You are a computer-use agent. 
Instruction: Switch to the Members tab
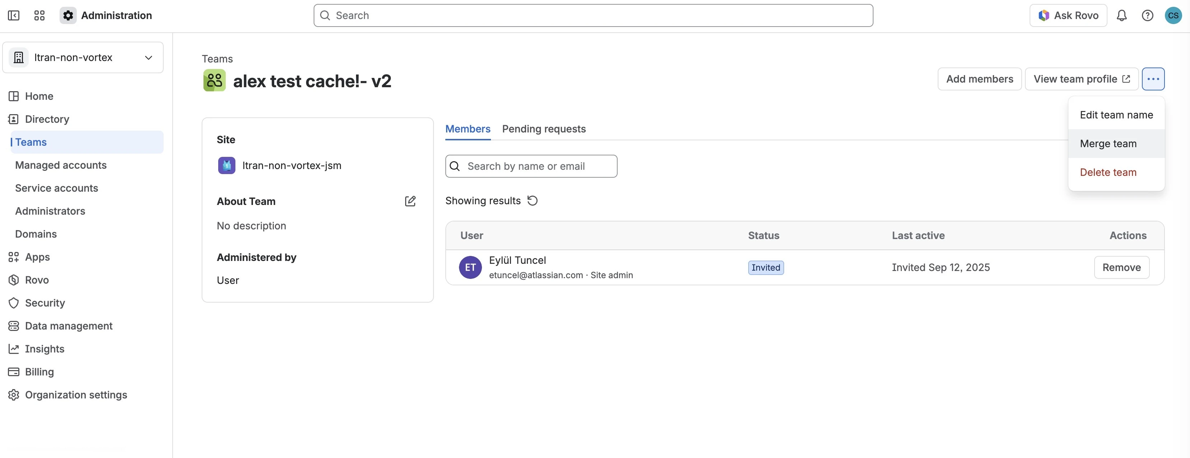pos(468,129)
